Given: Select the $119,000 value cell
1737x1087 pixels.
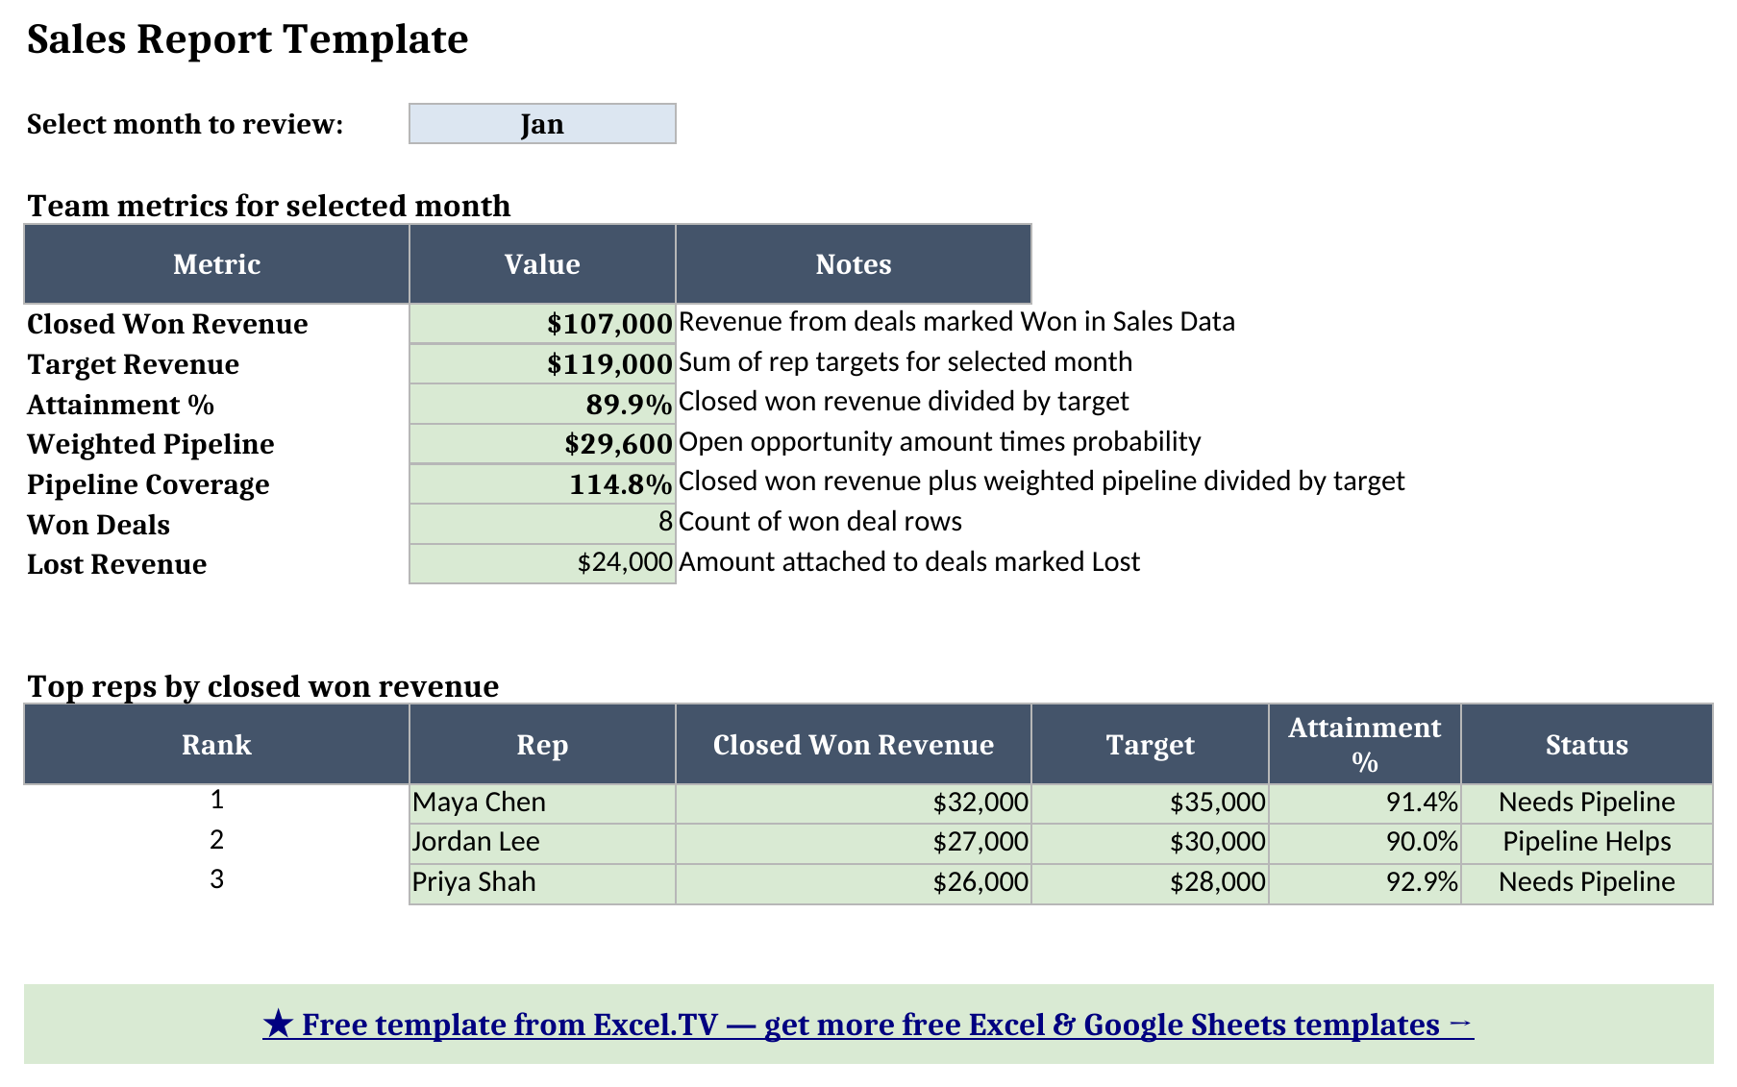Looking at the screenshot, I should (x=542, y=364).
